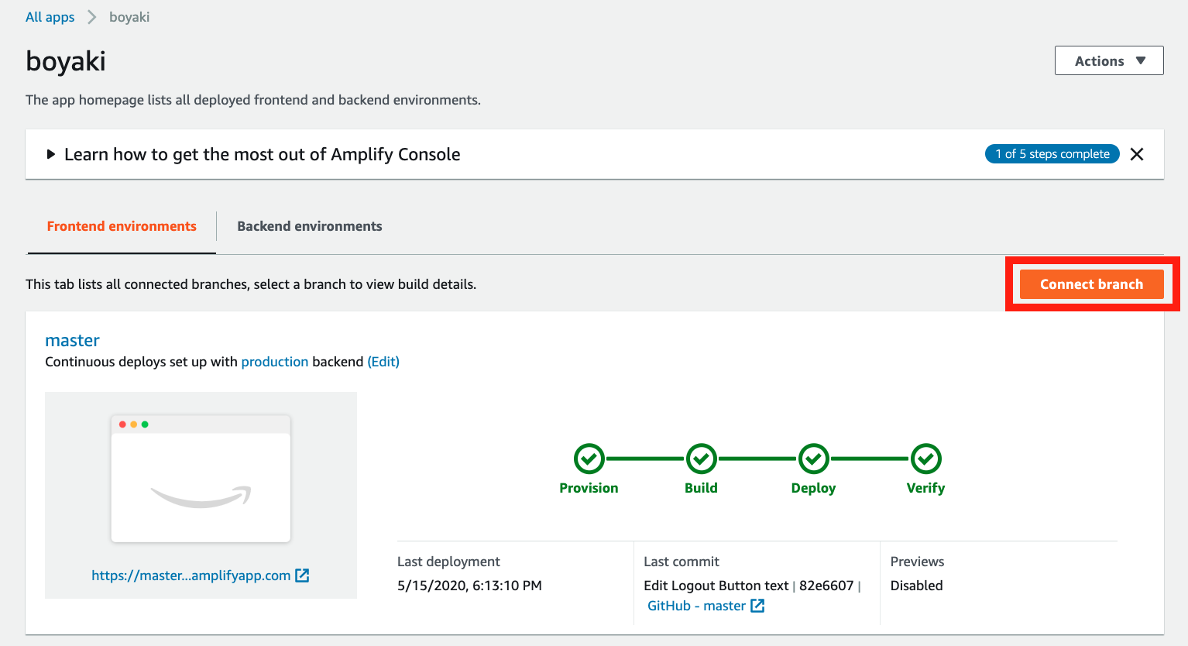Viewport: 1188px width, 646px height.
Task: Open the Actions dropdown menu
Action: pyautogui.click(x=1109, y=60)
